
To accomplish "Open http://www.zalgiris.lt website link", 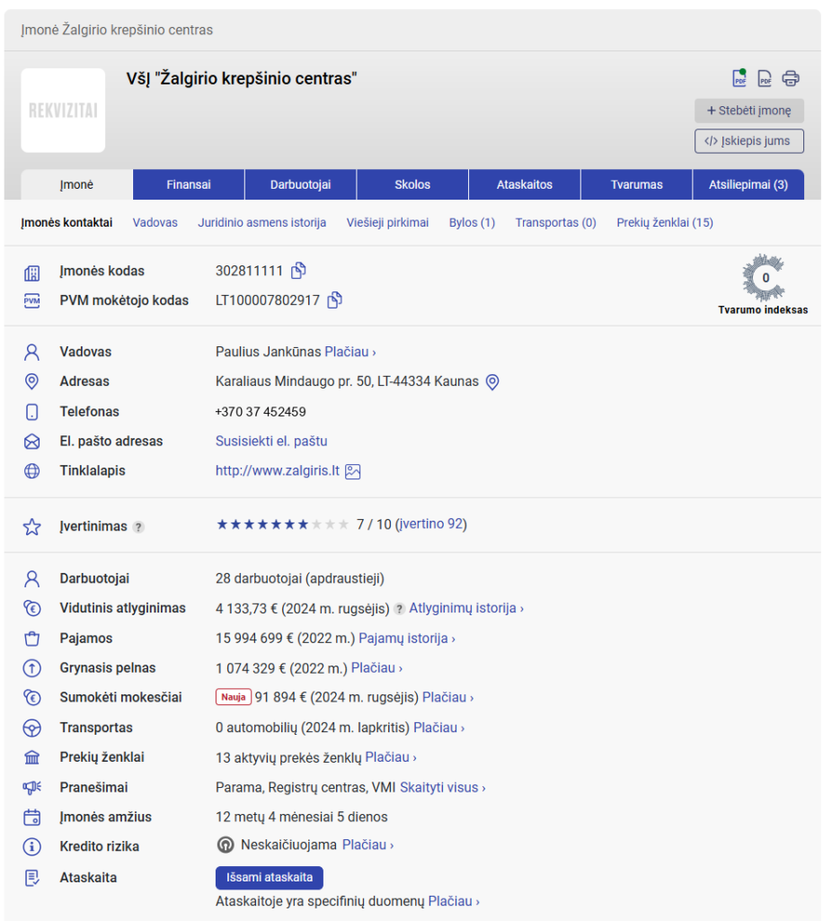I will [278, 470].
